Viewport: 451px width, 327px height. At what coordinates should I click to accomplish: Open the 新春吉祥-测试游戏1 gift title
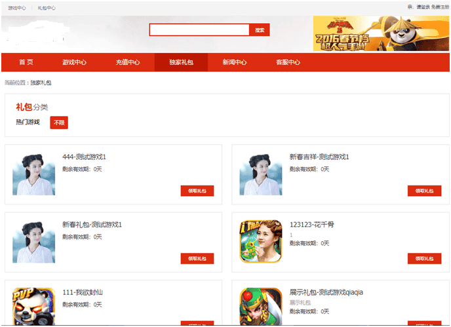click(319, 157)
